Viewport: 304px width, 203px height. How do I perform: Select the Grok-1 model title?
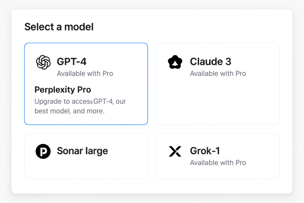[x=205, y=151]
